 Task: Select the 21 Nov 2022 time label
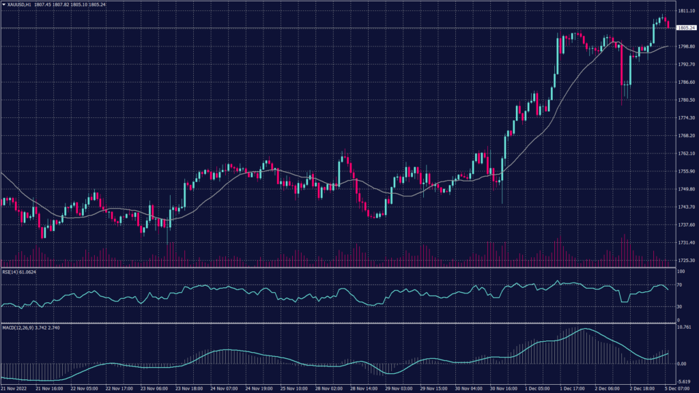14,388
